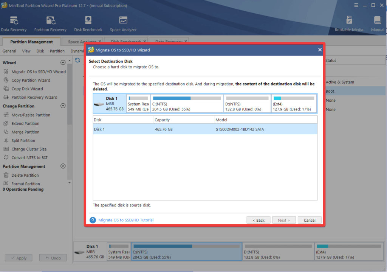This screenshot has width=387, height=272.
Task: Open the View menu
Action: pos(26,51)
